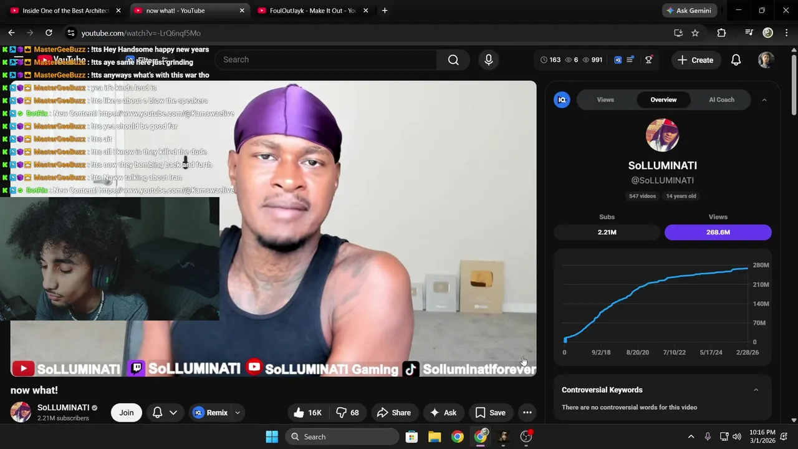Click Share button under video
Image resolution: width=798 pixels, height=449 pixels.
(394, 413)
